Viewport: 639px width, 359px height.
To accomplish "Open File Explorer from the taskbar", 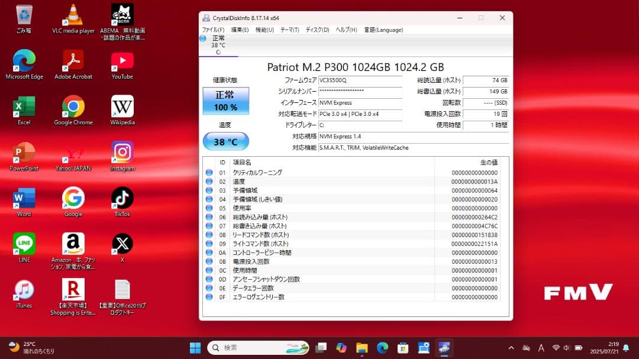I will tap(362, 348).
